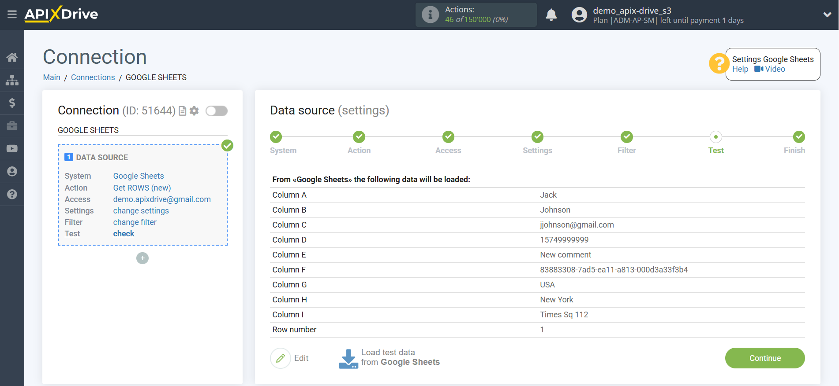Screen dimensions: 839x386
Task: Click the Times Sq 112 value
Action: (564, 315)
